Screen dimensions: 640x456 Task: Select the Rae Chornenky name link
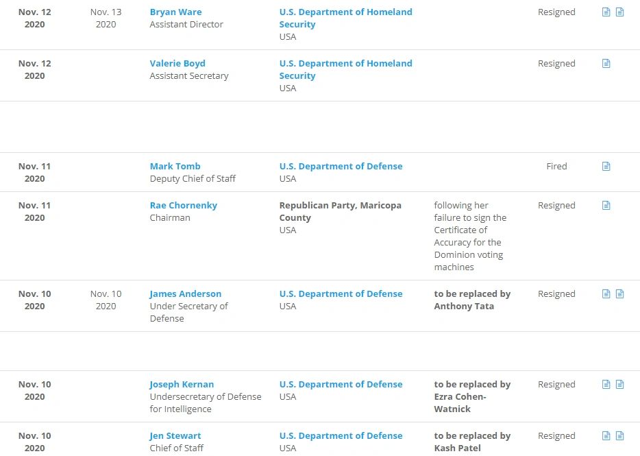tap(183, 206)
